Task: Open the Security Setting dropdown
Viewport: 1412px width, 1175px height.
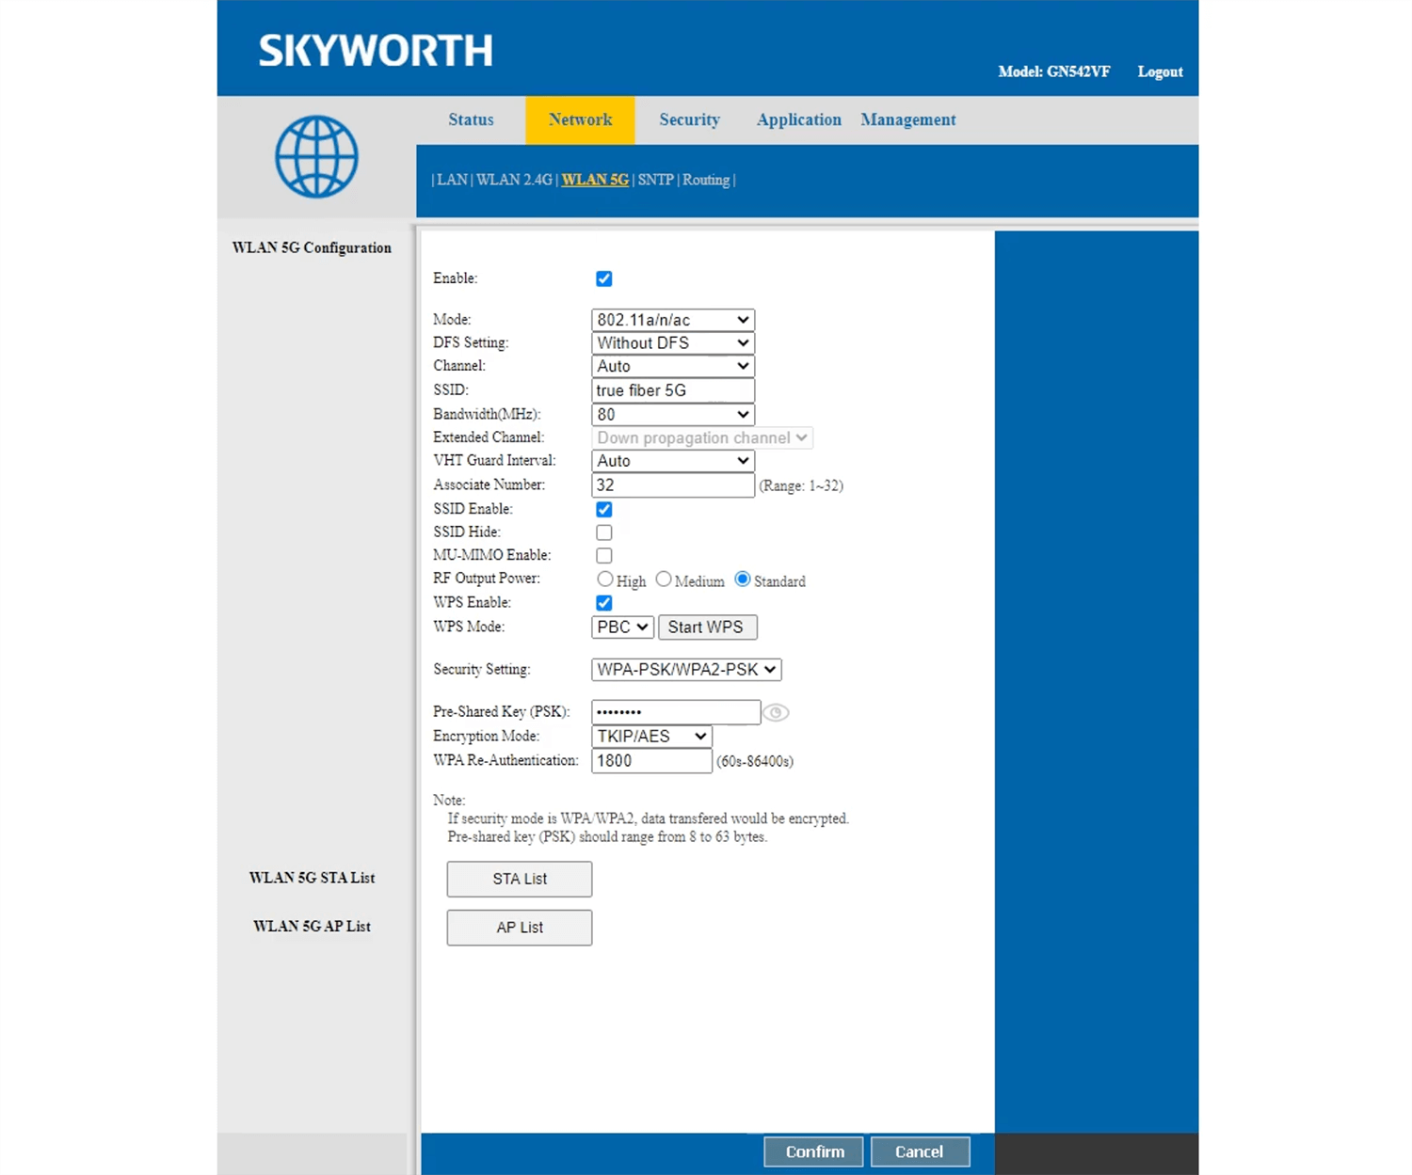Action: click(x=686, y=670)
